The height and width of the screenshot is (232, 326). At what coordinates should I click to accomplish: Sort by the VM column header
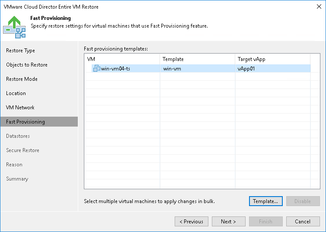coord(122,59)
